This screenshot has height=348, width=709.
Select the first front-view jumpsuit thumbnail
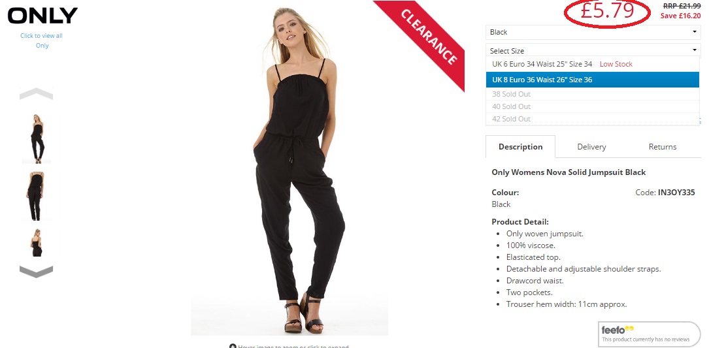click(x=37, y=139)
